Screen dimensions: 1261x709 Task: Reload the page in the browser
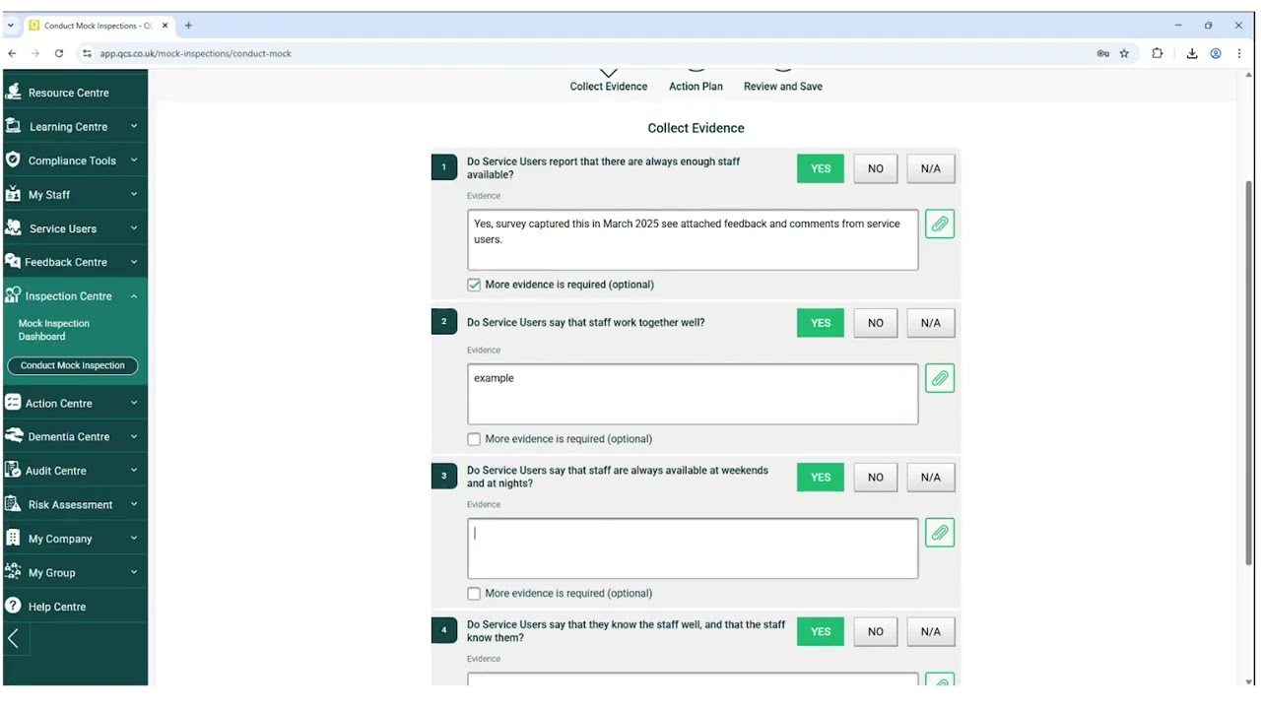[x=59, y=53]
